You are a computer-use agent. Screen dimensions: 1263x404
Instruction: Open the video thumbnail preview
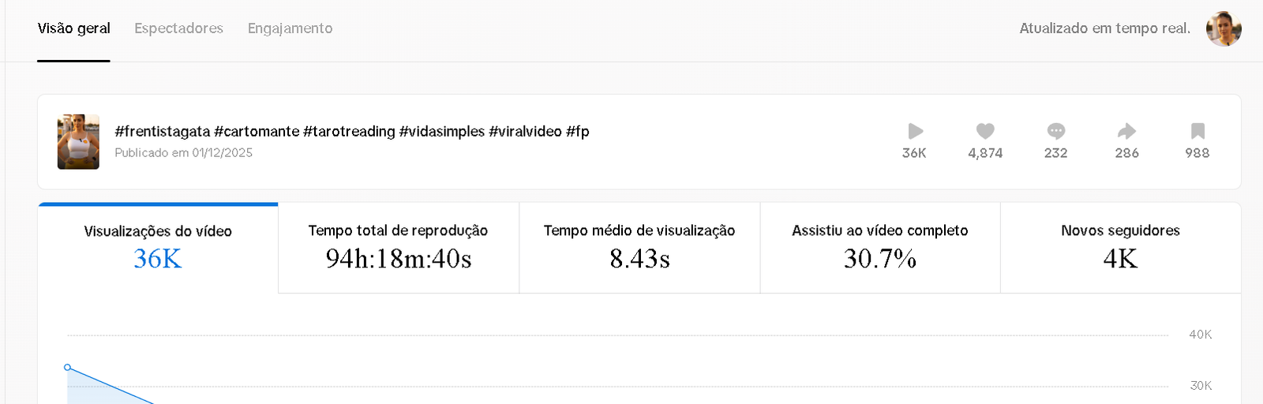click(78, 142)
